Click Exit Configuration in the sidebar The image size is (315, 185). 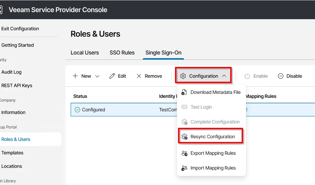tap(20, 29)
